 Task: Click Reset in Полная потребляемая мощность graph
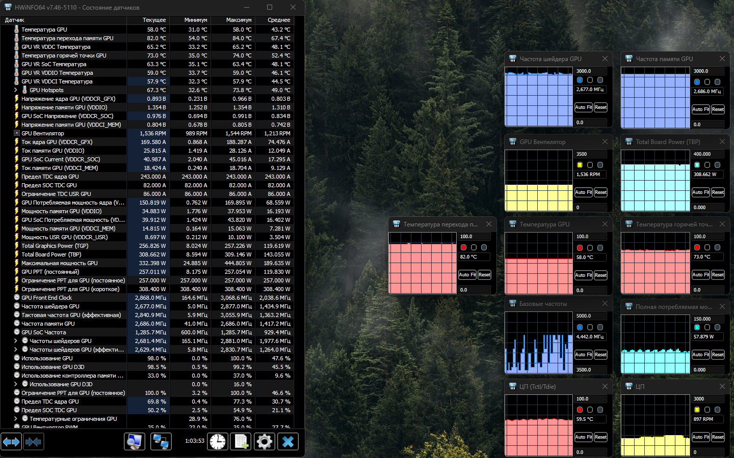(x=718, y=355)
